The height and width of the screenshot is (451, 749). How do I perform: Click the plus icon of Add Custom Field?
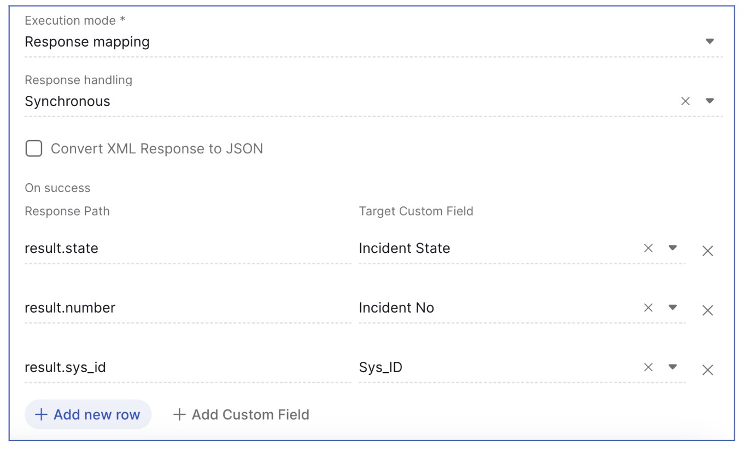pos(179,415)
